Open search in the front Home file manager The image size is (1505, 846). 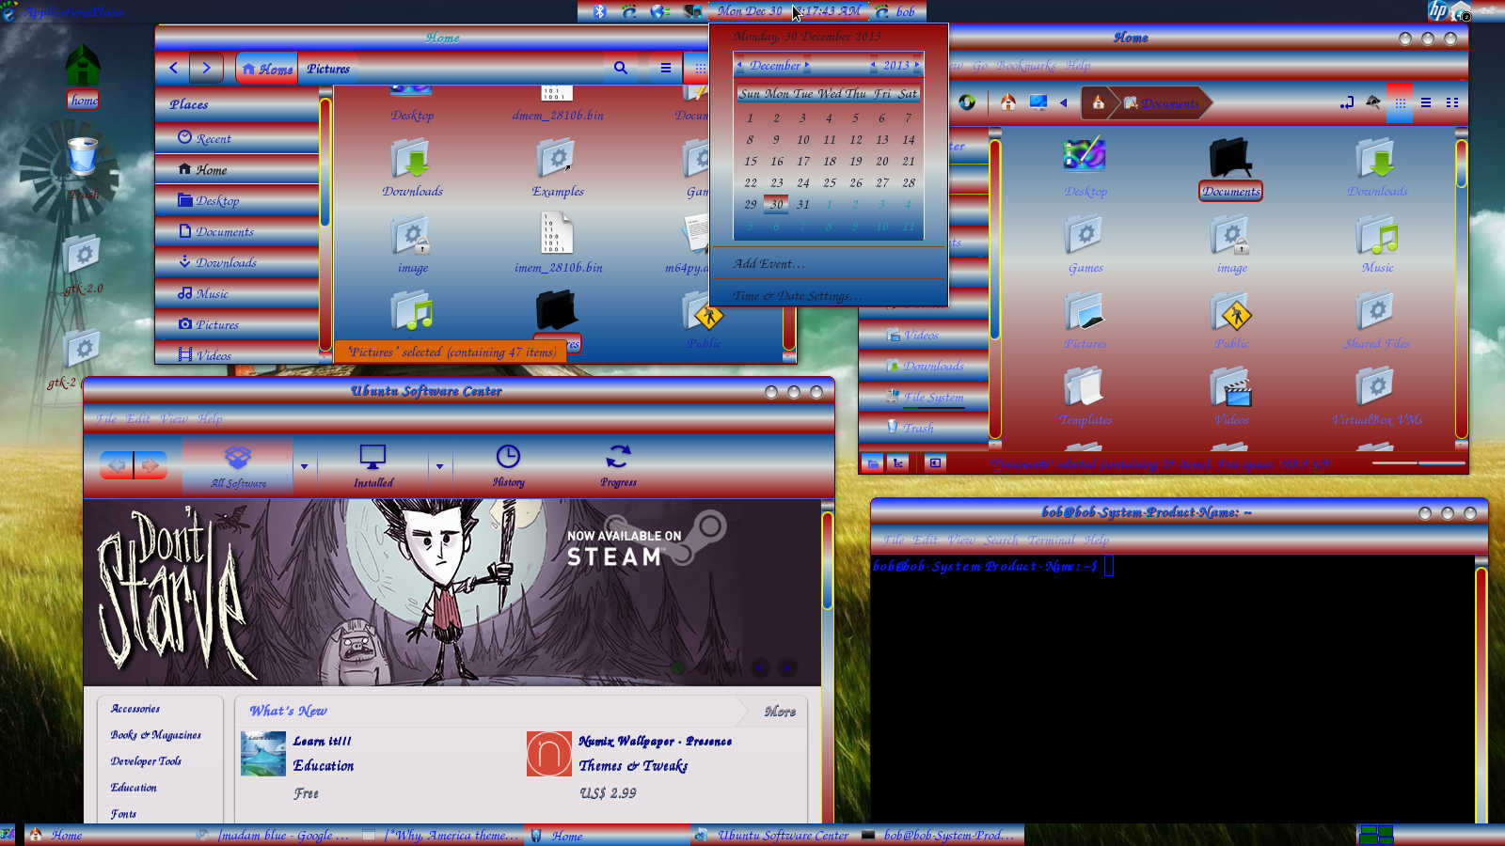point(620,68)
